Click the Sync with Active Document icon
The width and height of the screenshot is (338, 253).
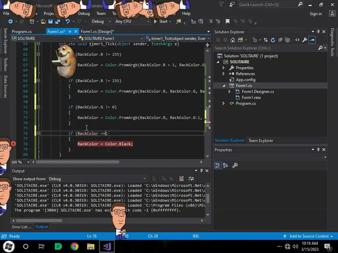coord(266,40)
